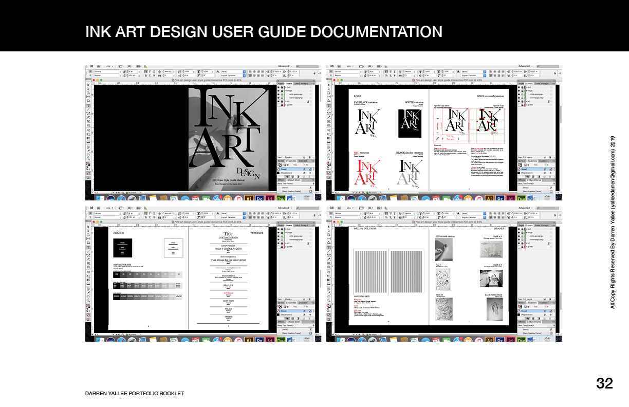Switch to the Pages tab in cover-page window
Viewport: 629px width, 407px height.
pos(281,84)
